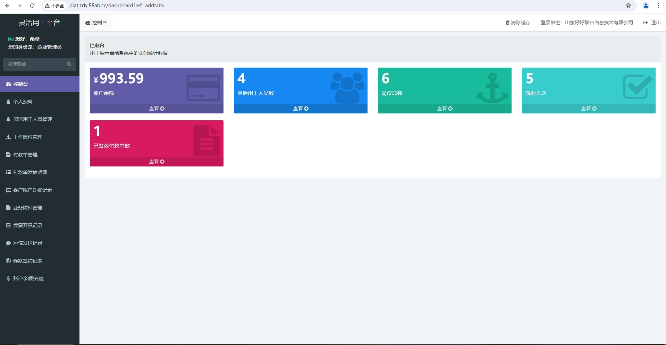
Task: Click the 静默签约记录 registered-mark icon
Action: pyautogui.click(x=8, y=261)
